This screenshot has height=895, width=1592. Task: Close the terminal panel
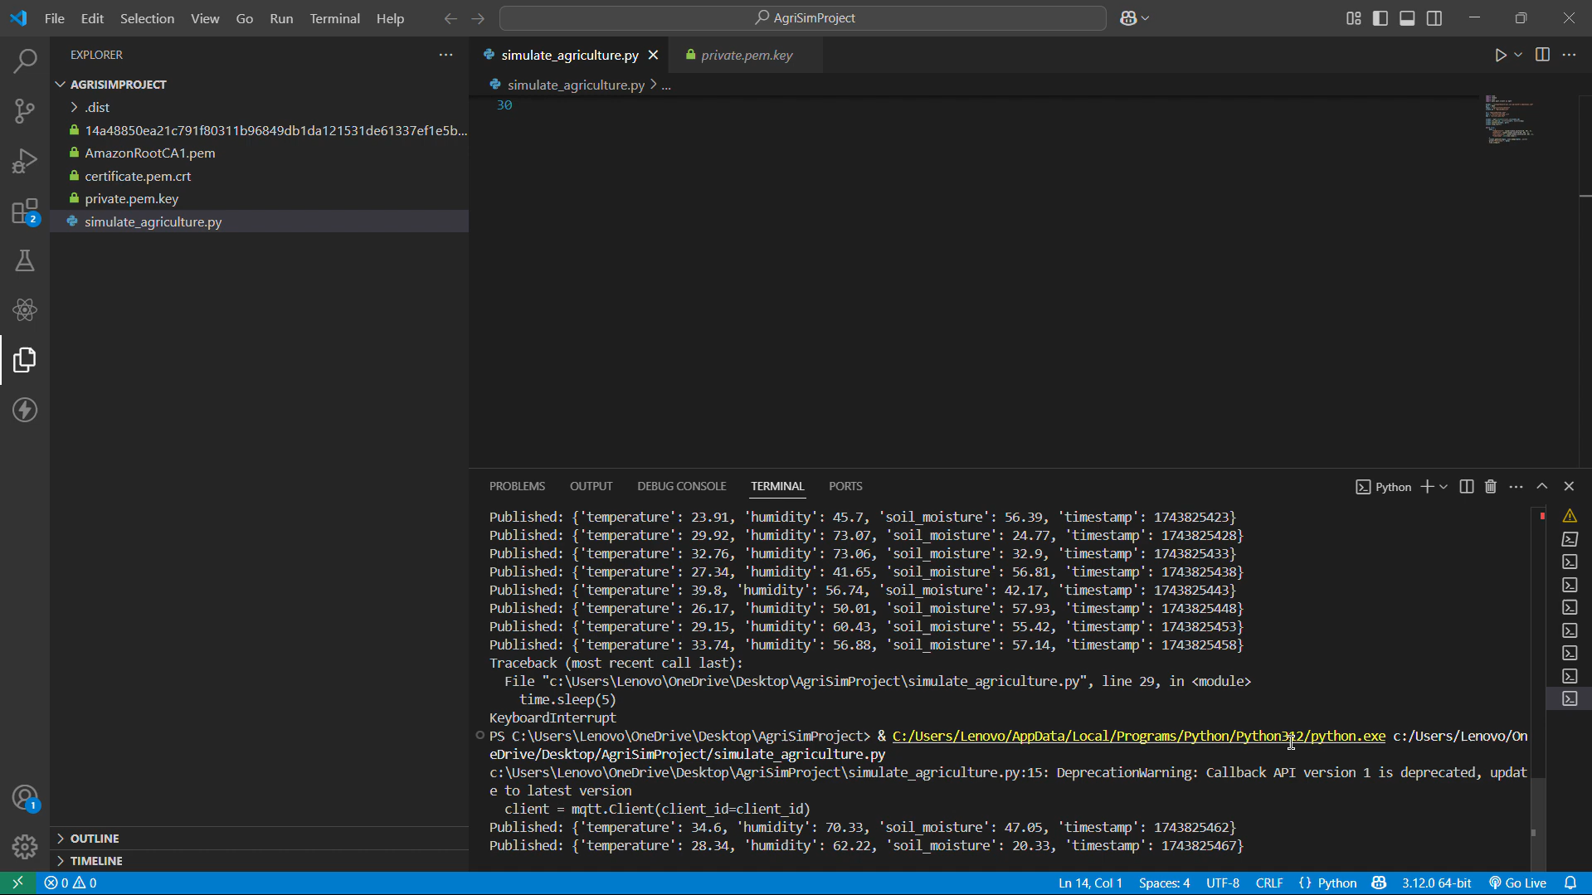(1569, 487)
